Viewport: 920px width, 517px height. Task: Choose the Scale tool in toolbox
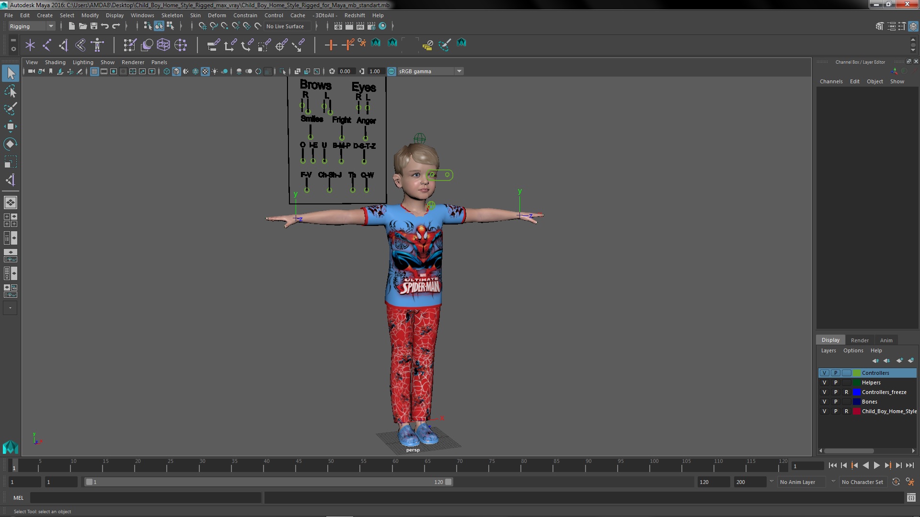pos(11,162)
